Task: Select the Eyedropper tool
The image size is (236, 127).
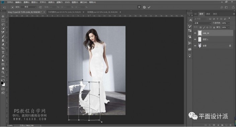Action: pyautogui.click(x=3, y=32)
